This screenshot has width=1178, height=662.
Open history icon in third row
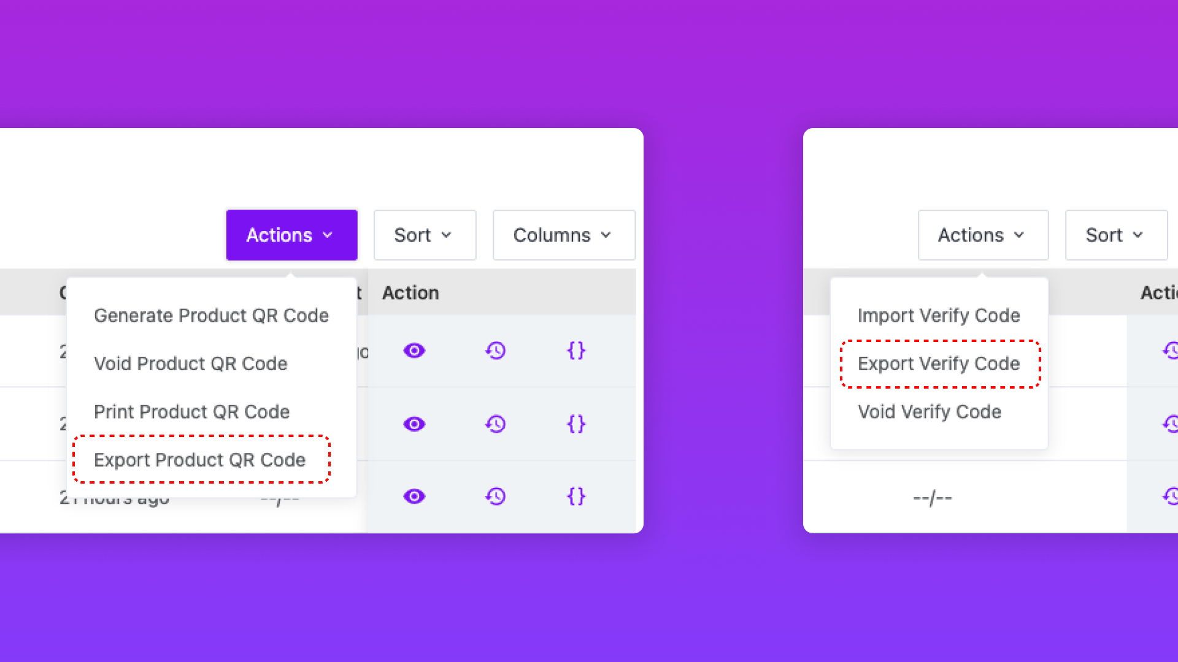click(495, 496)
